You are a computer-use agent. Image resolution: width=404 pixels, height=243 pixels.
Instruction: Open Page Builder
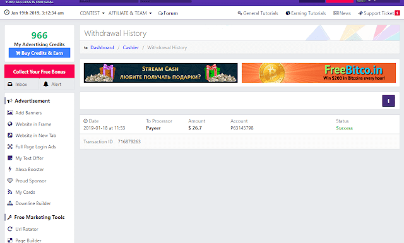coord(28,240)
